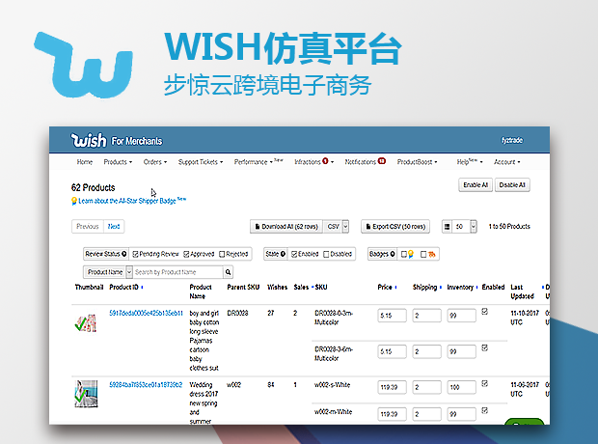Click the search magnifier button
598x444 pixels.
228,272
